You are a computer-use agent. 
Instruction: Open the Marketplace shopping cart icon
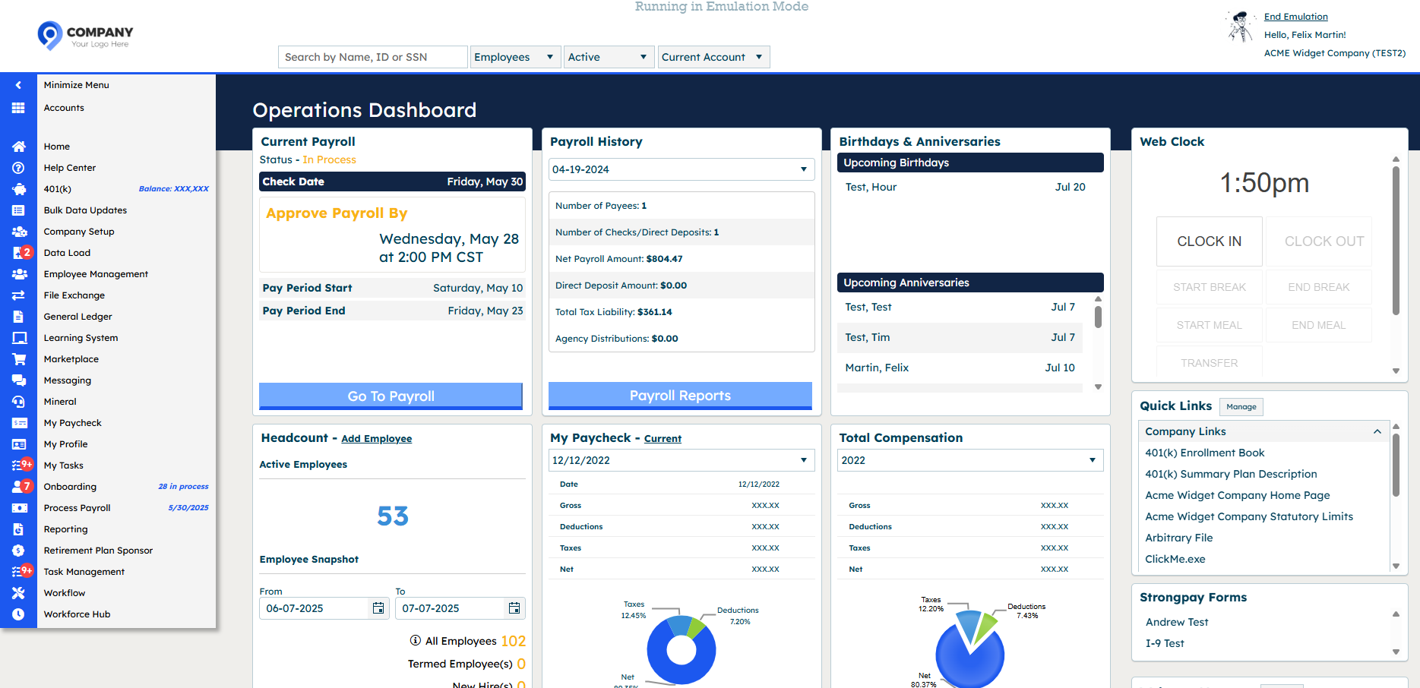pos(18,359)
